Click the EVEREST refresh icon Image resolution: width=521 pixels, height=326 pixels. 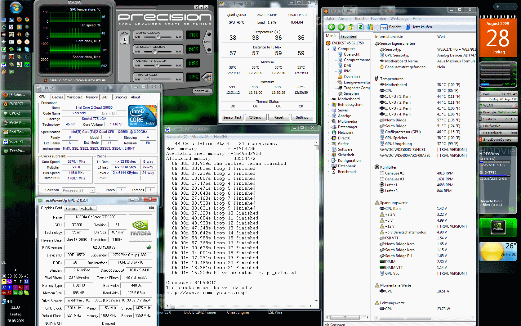360,27
